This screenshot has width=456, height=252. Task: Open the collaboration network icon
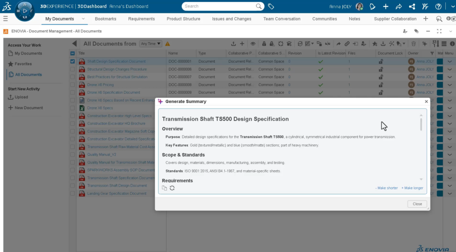point(412,6)
